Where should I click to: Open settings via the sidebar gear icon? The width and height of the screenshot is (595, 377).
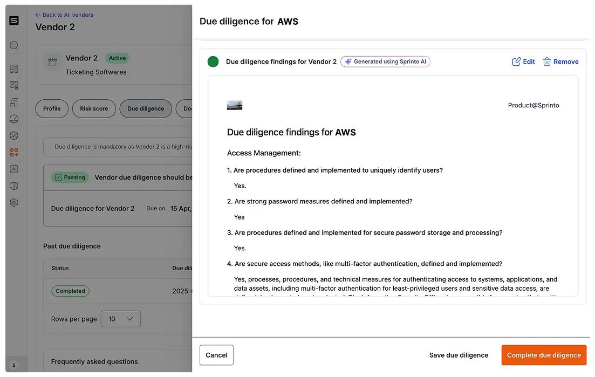(14, 203)
